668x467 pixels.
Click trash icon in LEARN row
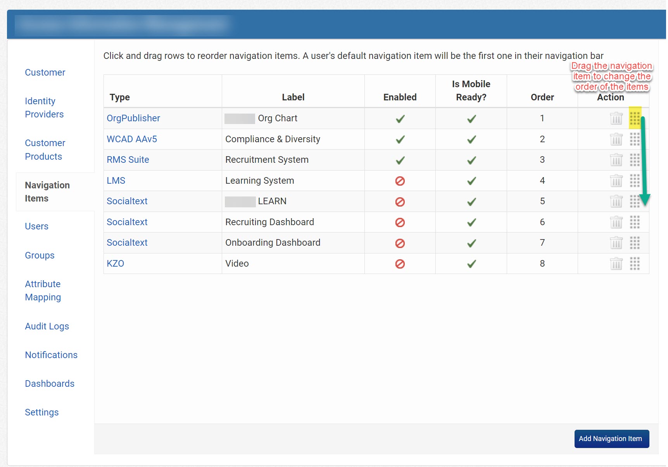616,201
